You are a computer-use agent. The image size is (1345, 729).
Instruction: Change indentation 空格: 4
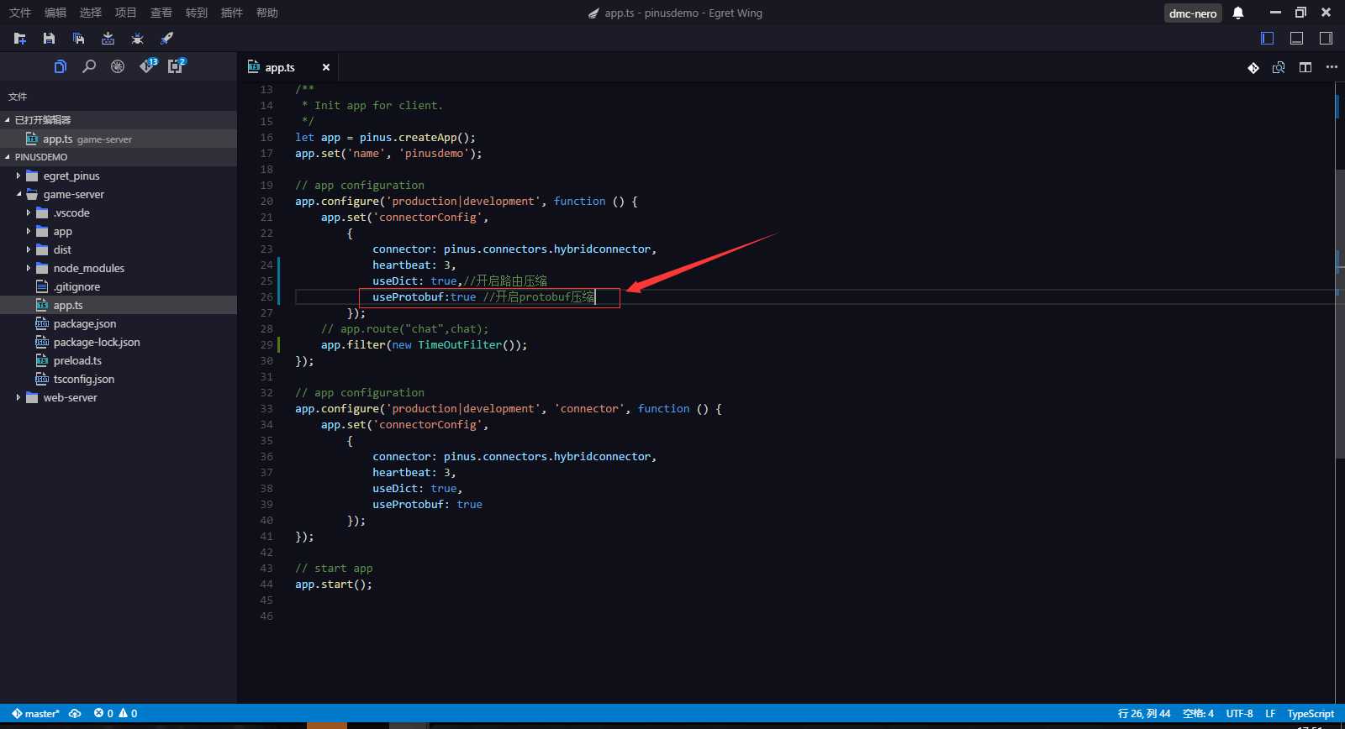click(x=1198, y=714)
